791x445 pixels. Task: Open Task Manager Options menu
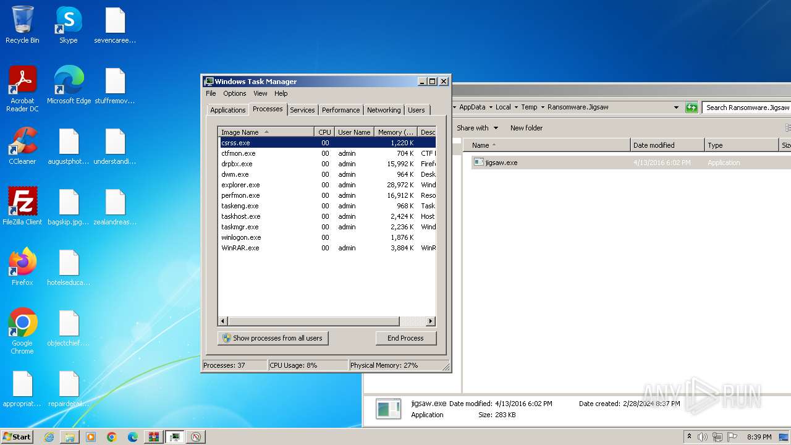tap(234, 93)
